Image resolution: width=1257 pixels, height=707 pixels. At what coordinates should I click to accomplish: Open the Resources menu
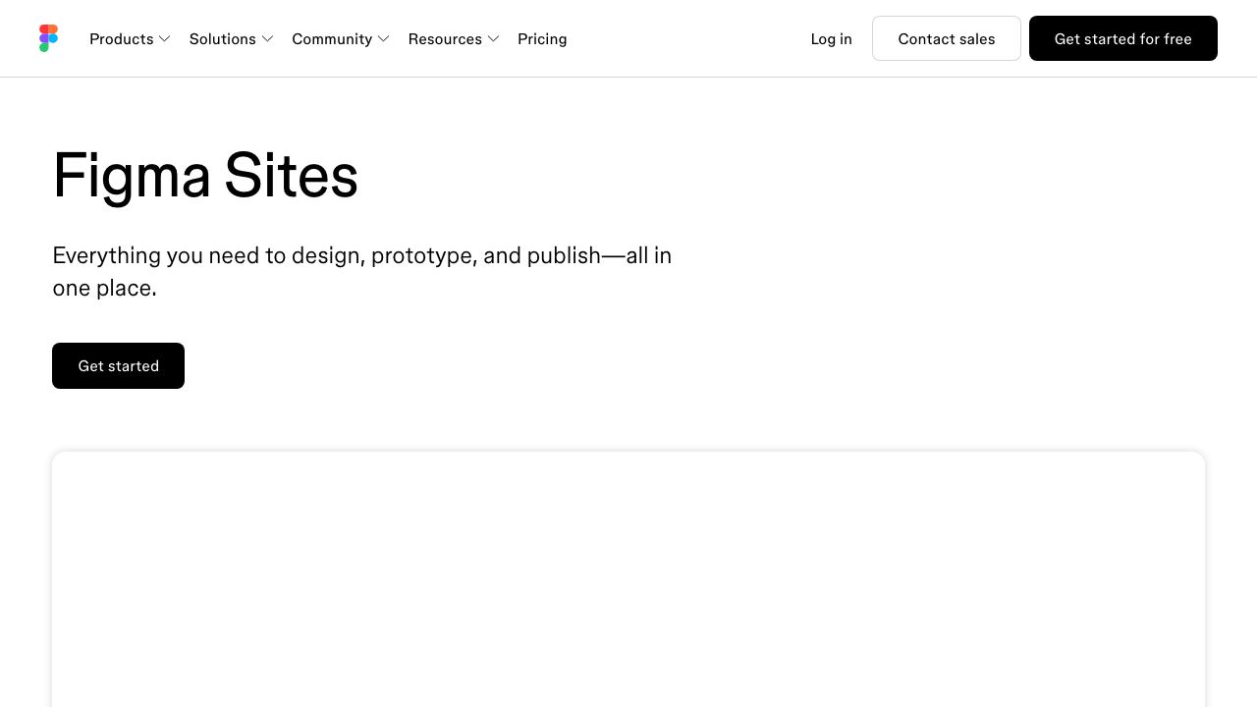pos(454,38)
